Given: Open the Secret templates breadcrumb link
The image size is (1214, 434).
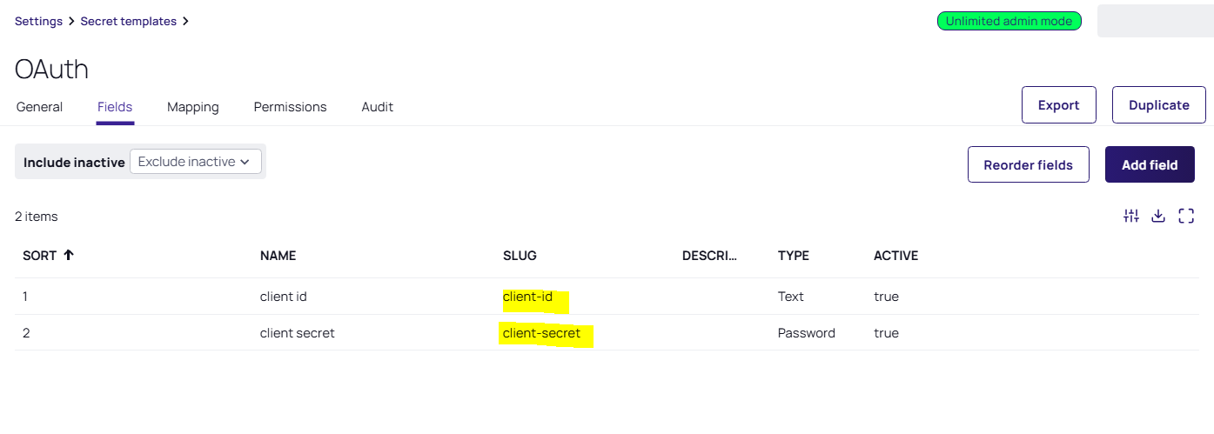Looking at the screenshot, I should [128, 21].
